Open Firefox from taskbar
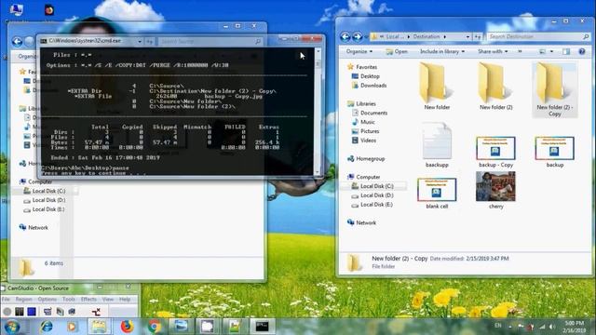This screenshot has height=335, width=596. pos(128,327)
